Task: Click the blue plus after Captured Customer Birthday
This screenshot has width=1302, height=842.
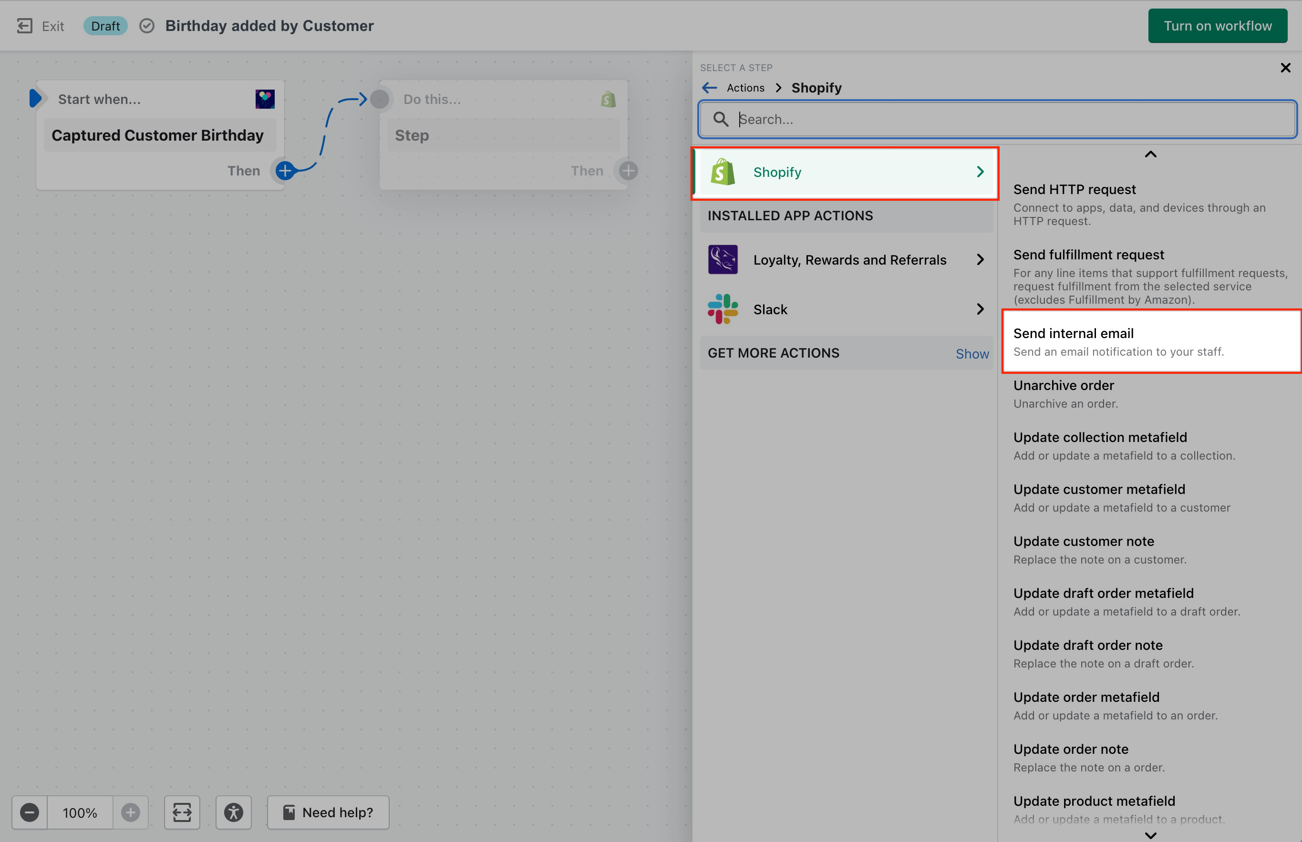Action: click(x=285, y=171)
